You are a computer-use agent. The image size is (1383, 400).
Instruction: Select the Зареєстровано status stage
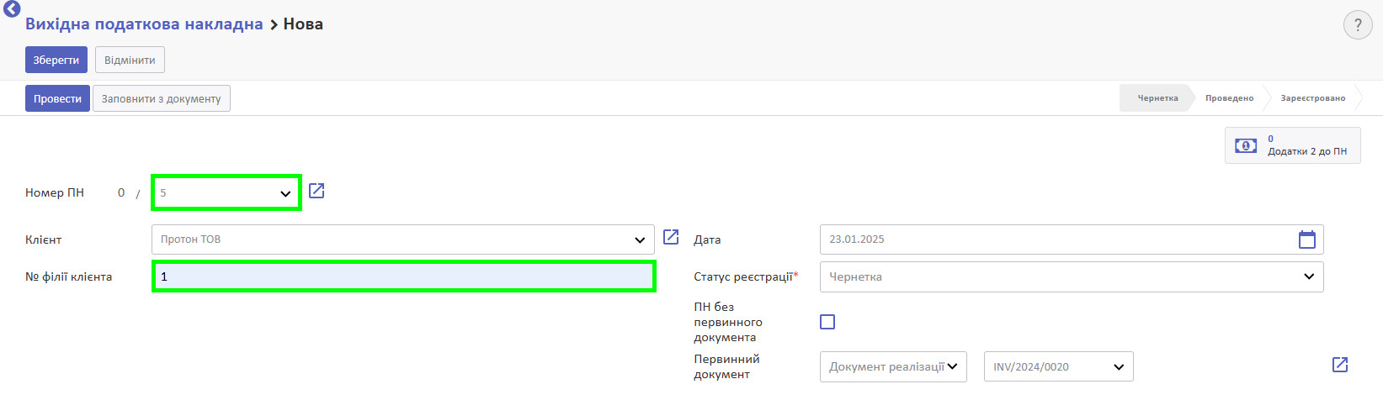1312,98
